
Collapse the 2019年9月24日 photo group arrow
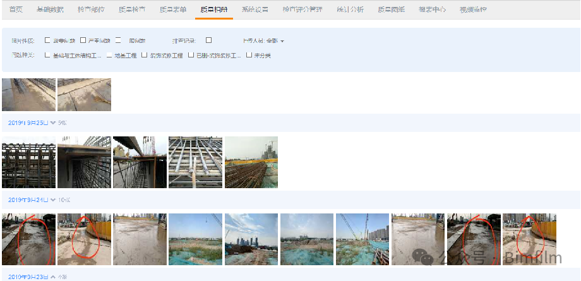[53, 200]
